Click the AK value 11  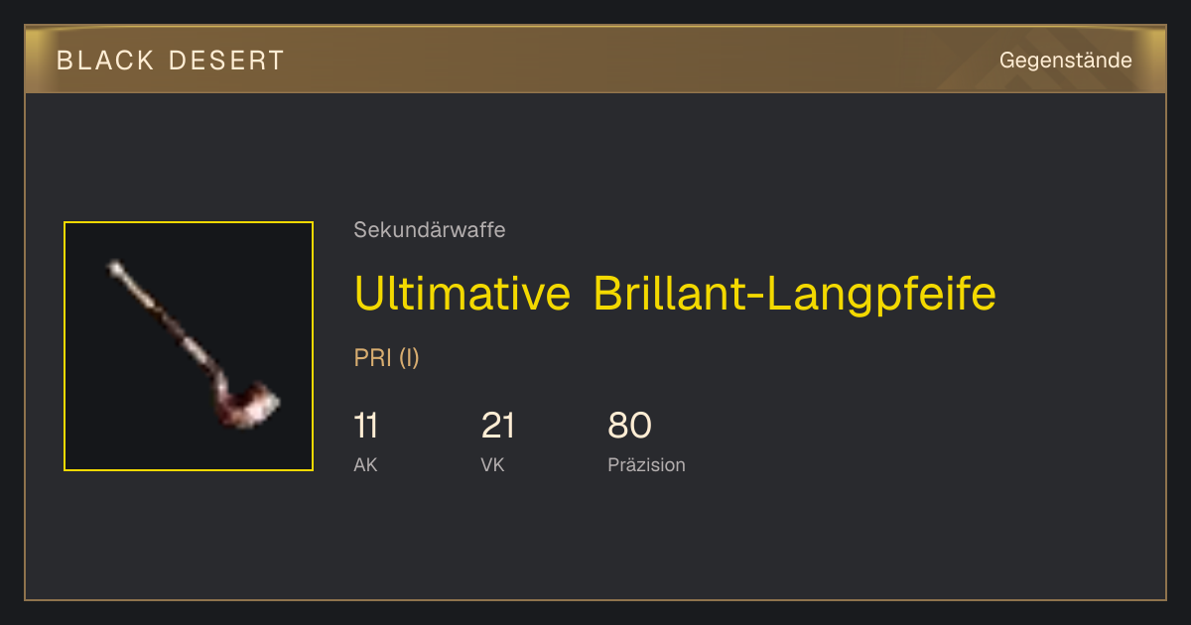pos(365,426)
